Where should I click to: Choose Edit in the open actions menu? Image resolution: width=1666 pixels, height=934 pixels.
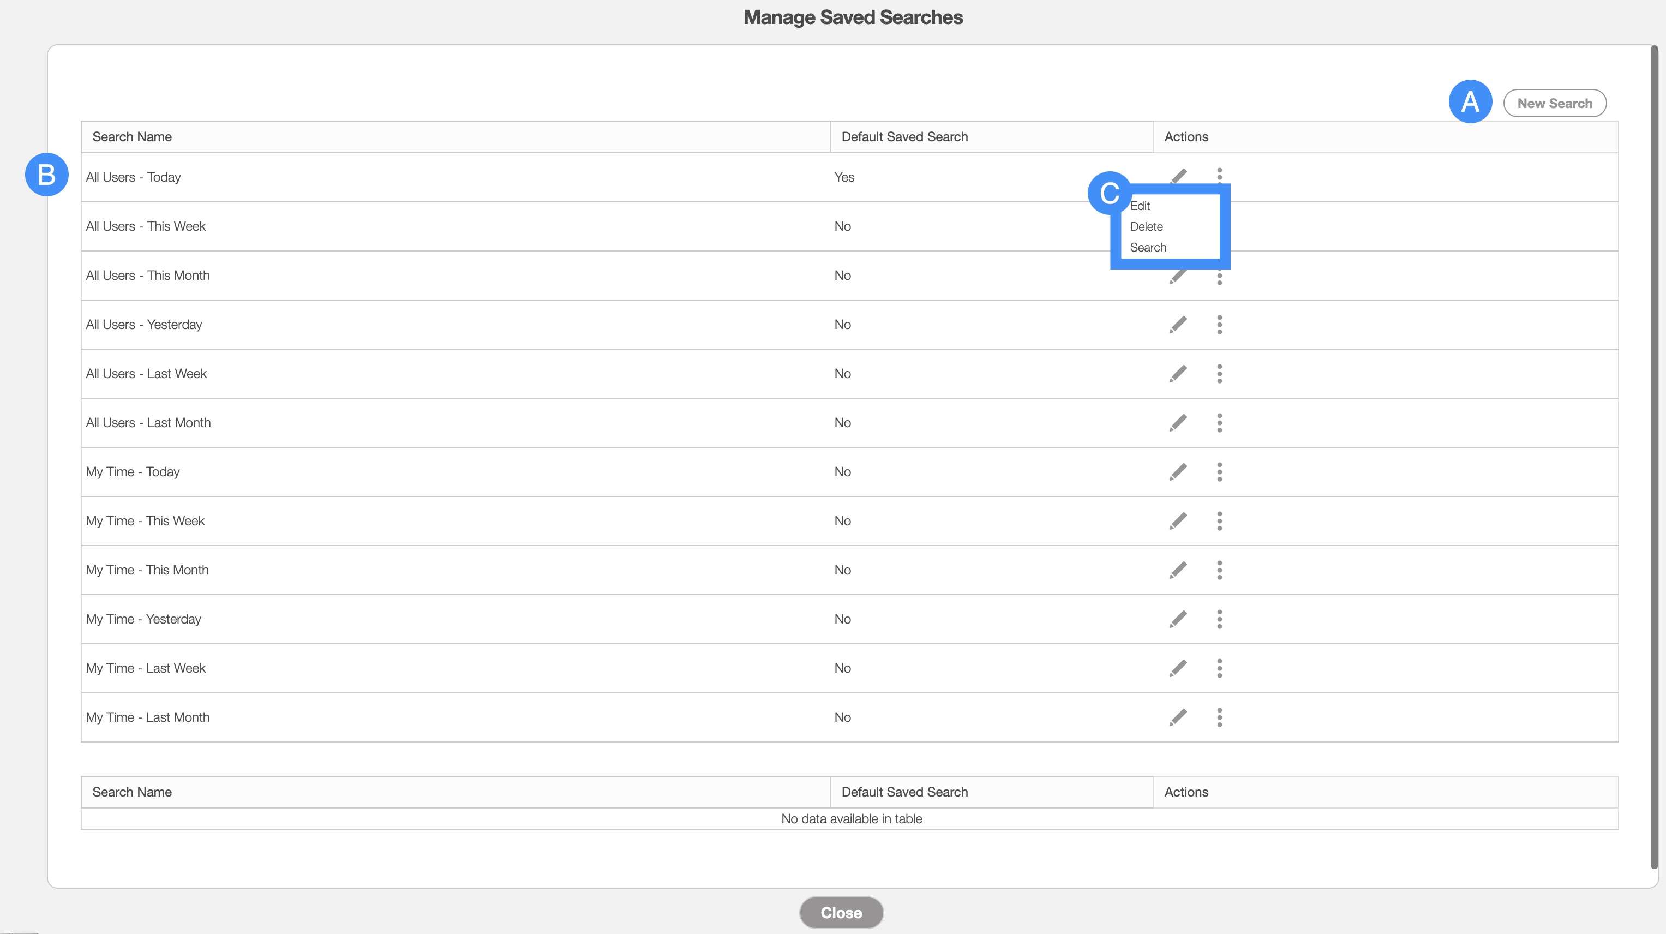1140,206
